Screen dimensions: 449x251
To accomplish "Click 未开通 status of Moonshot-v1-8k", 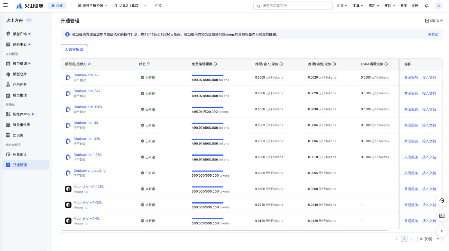I will pyautogui.click(x=148, y=221).
